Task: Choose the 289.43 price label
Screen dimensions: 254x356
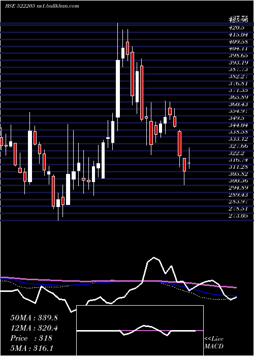Action: pyautogui.click(x=238, y=195)
